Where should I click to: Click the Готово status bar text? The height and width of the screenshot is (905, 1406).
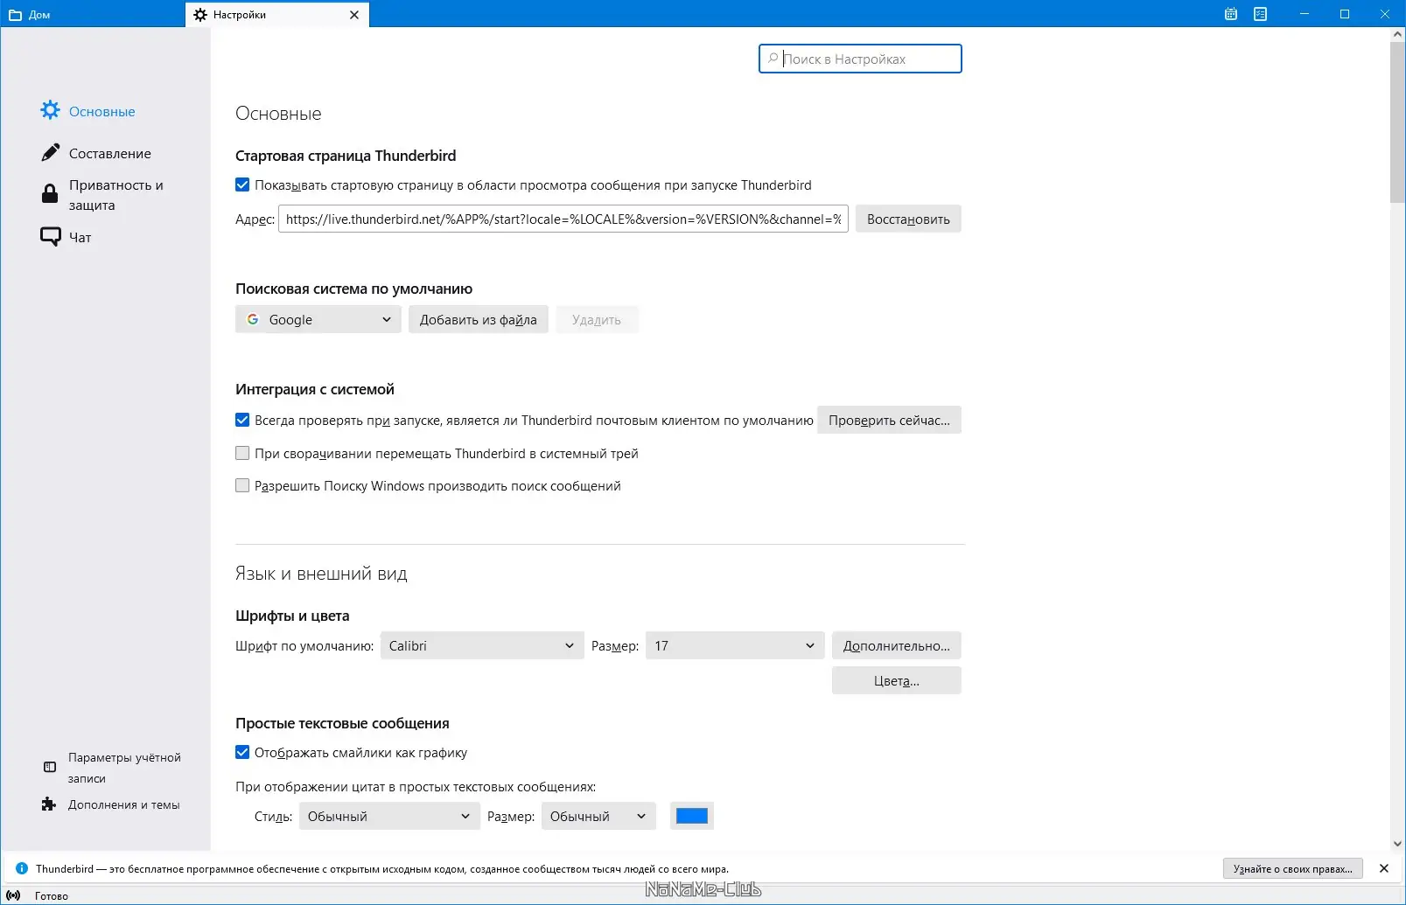click(x=52, y=895)
